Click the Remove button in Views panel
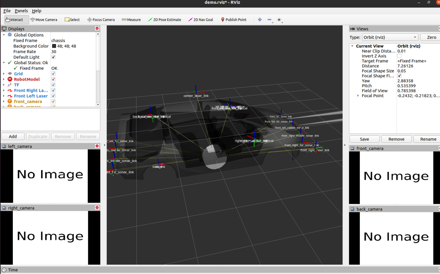Screen dimensions: 440x274 coord(396,139)
